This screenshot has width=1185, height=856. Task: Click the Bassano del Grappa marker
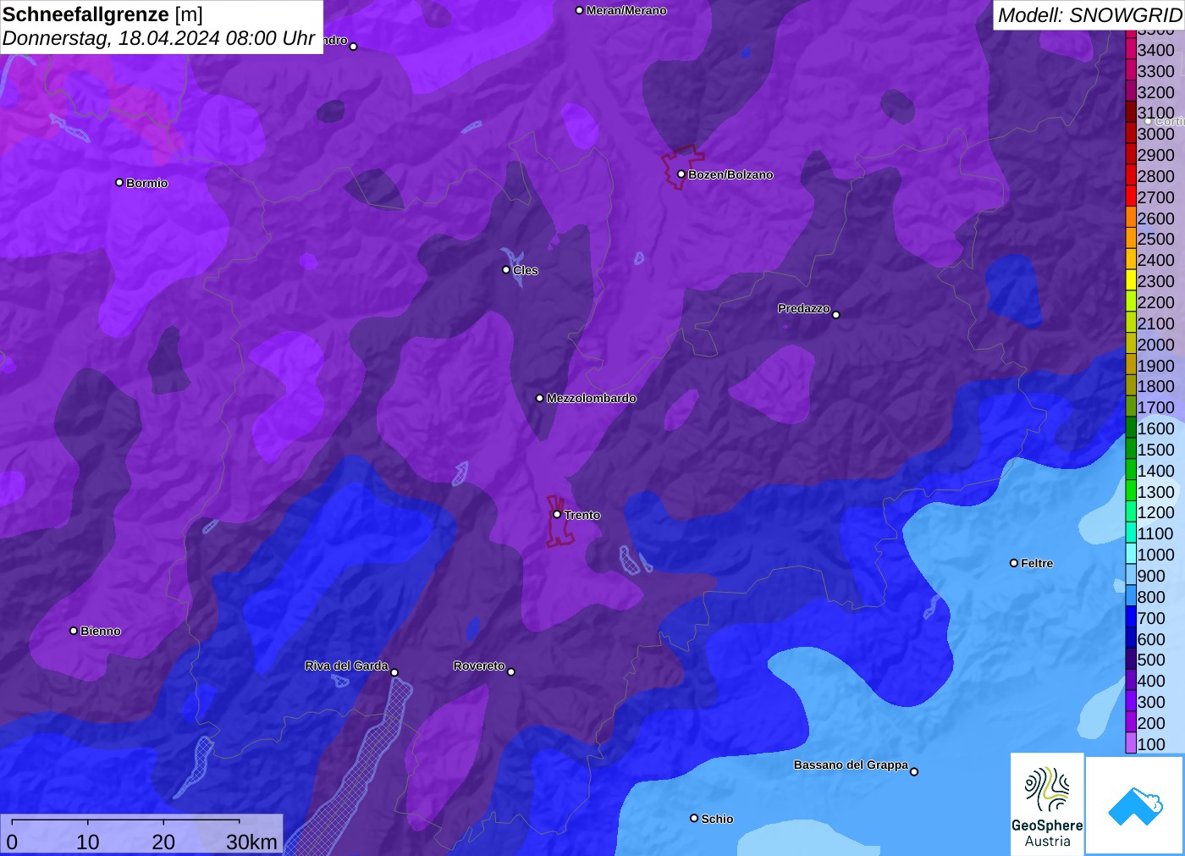click(914, 771)
